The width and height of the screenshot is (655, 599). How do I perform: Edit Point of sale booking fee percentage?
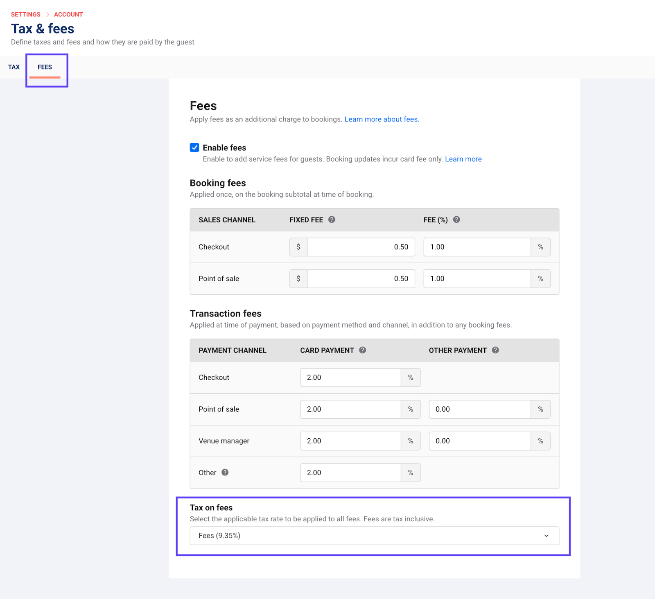[477, 278]
